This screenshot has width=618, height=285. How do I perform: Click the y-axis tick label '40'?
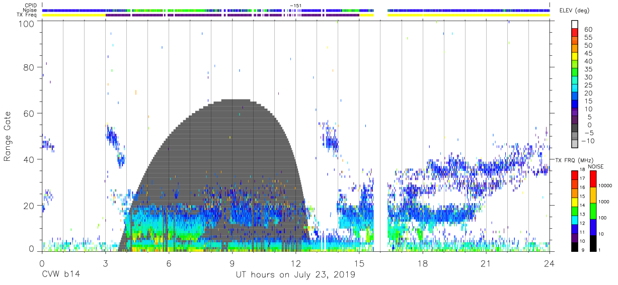coord(29,159)
